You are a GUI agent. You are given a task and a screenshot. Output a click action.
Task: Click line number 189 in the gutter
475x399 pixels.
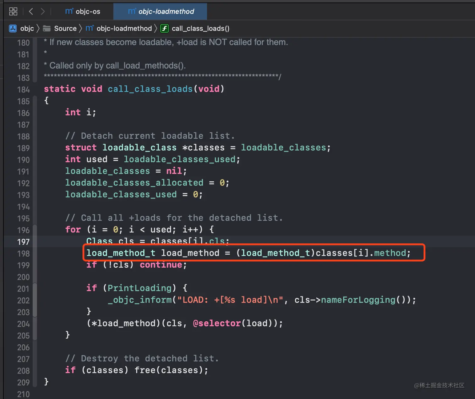[23, 148]
